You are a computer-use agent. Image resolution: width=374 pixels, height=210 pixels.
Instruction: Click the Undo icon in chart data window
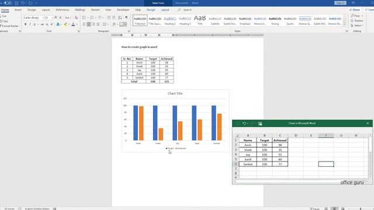click(x=244, y=123)
